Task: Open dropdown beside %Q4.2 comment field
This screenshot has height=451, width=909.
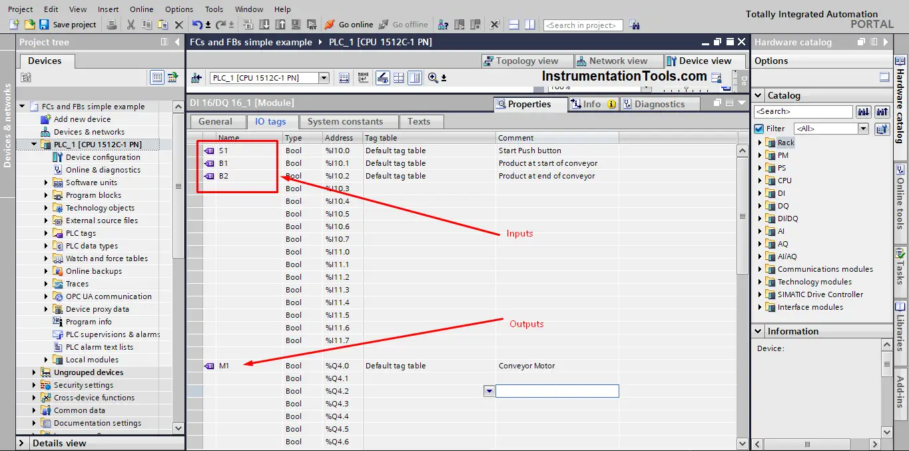Action: point(489,391)
